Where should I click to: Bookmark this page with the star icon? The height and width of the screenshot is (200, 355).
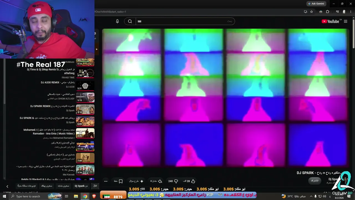coord(311,12)
